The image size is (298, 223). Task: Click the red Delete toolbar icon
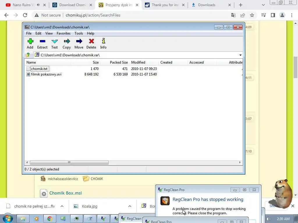91,44
